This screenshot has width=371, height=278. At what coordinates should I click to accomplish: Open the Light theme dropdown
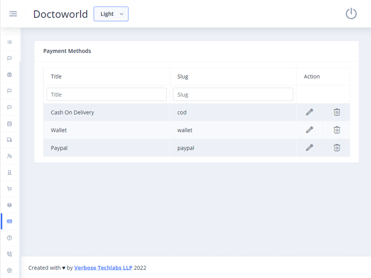111,14
